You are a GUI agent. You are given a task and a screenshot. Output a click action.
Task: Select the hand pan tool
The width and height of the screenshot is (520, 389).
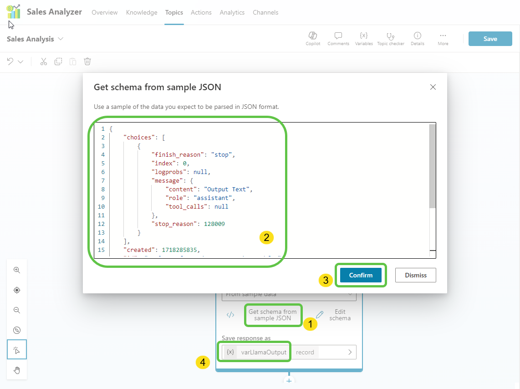pyautogui.click(x=17, y=370)
